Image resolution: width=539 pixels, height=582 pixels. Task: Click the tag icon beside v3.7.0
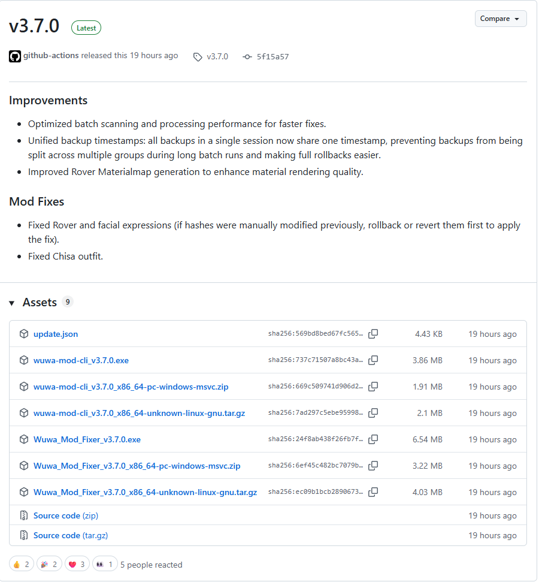point(198,57)
